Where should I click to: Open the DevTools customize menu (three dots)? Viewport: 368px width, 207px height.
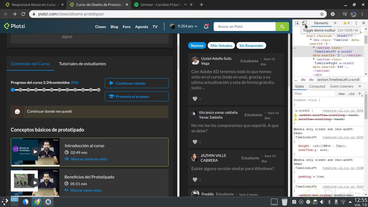pyautogui.click(x=356, y=23)
